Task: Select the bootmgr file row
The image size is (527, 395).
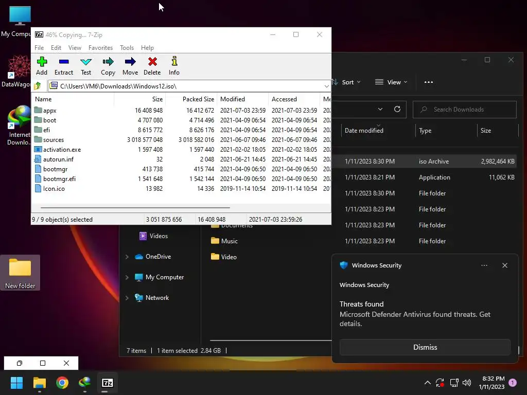Action: [x=182, y=169]
